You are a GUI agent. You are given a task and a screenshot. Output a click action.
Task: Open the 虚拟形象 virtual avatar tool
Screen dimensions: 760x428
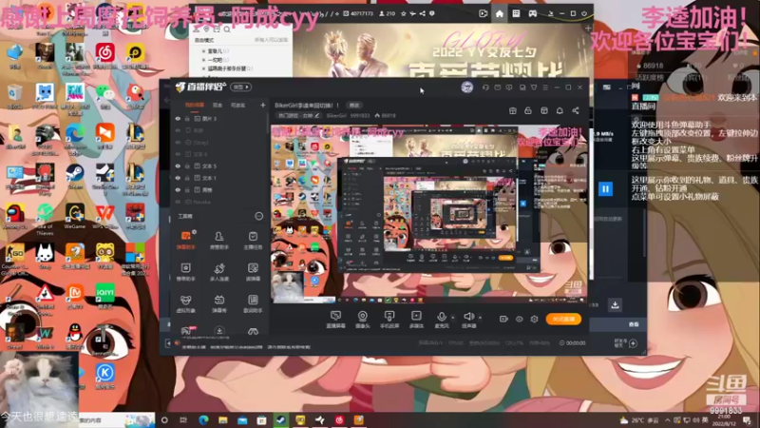(185, 303)
